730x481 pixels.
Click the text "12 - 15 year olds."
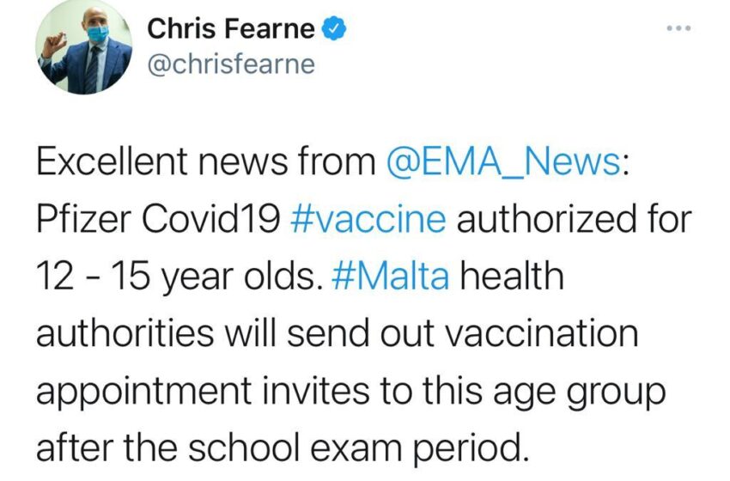click(179, 277)
